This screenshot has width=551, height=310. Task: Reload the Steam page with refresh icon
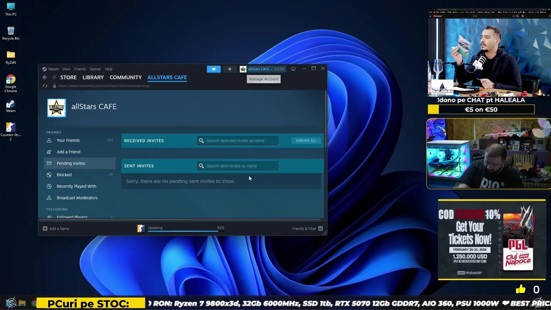45,86
